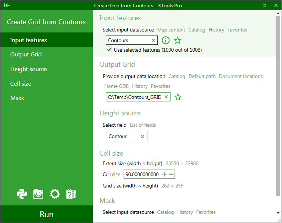Select Home GDB output location
Screen dimensions: 282x223
[117, 86]
